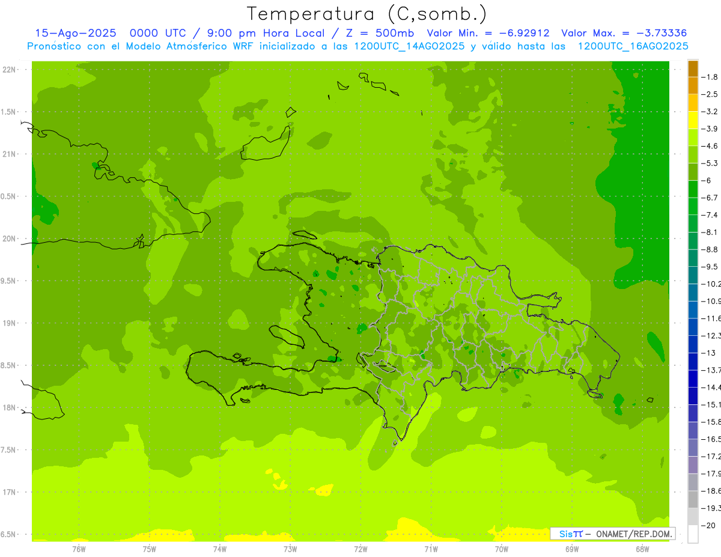Click the 'Valor Min. = -6.92912' value
Viewport: 721px width, 557px height.
tap(487, 33)
